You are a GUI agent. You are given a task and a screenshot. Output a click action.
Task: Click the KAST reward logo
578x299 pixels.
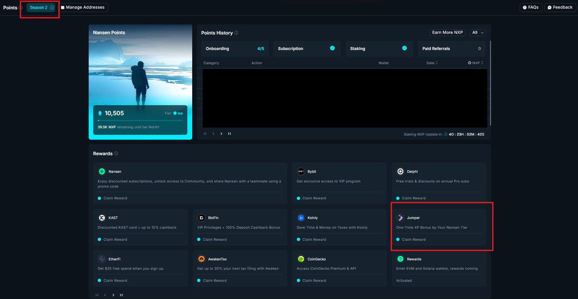[x=102, y=218]
